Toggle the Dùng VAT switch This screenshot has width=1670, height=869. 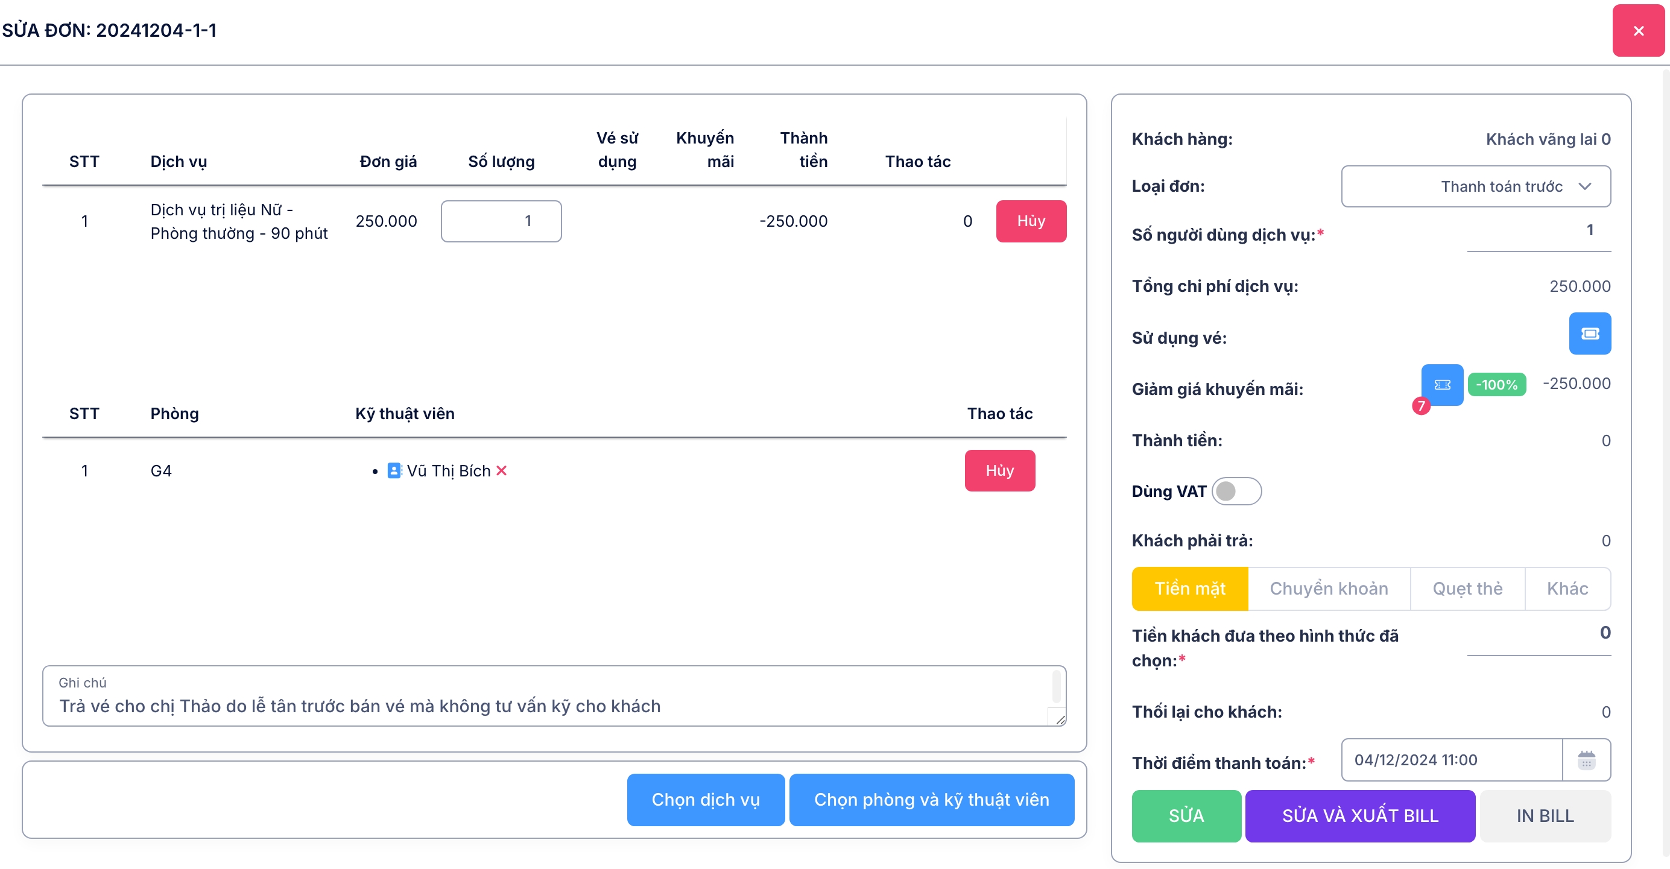click(1236, 491)
